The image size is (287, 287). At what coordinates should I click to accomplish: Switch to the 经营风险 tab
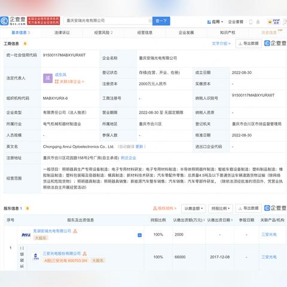(103, 32)
